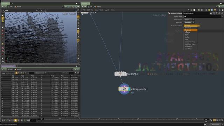Click the lock icon in viewport right toolbar
Viewport: 224px width, 126px height.
[x=78, y=23]
